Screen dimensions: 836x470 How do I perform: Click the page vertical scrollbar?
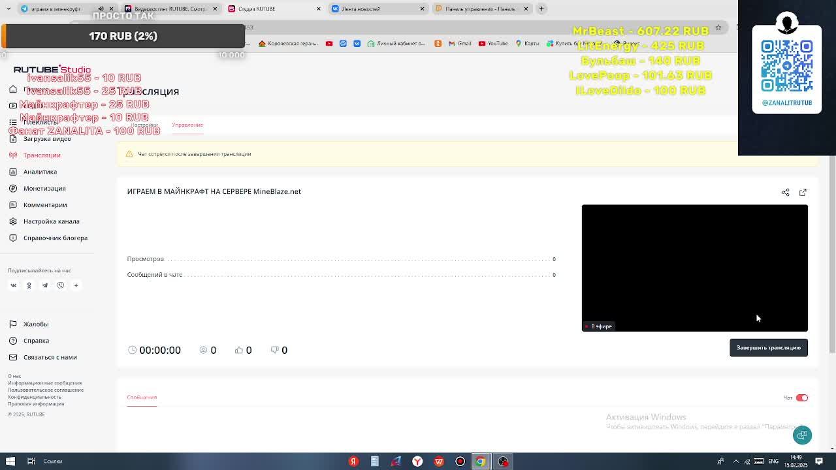click(x=832, y=255)
